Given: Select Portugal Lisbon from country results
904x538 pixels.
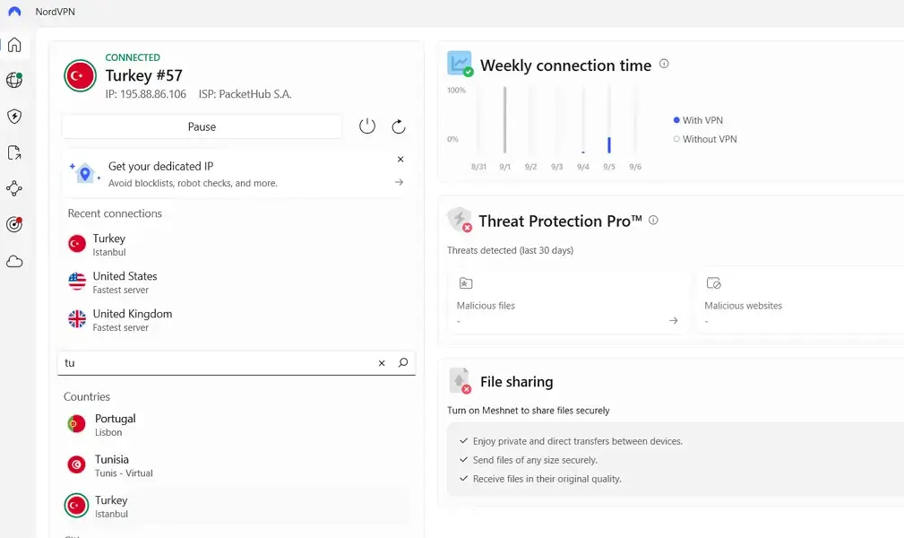Looking at the screenshot, I should pyautogui.click(x=237, y=425).
